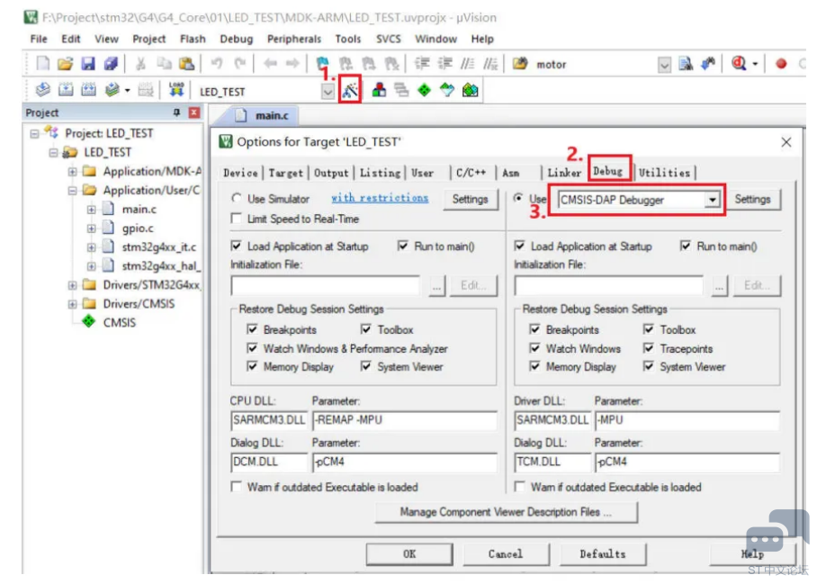Expand the Drivers/CMSIS folder
Screen dimensions: 817x584
pos(72,304)
